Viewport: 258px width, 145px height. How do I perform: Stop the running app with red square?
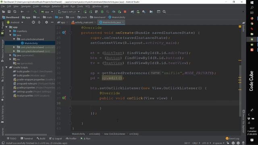125,12
